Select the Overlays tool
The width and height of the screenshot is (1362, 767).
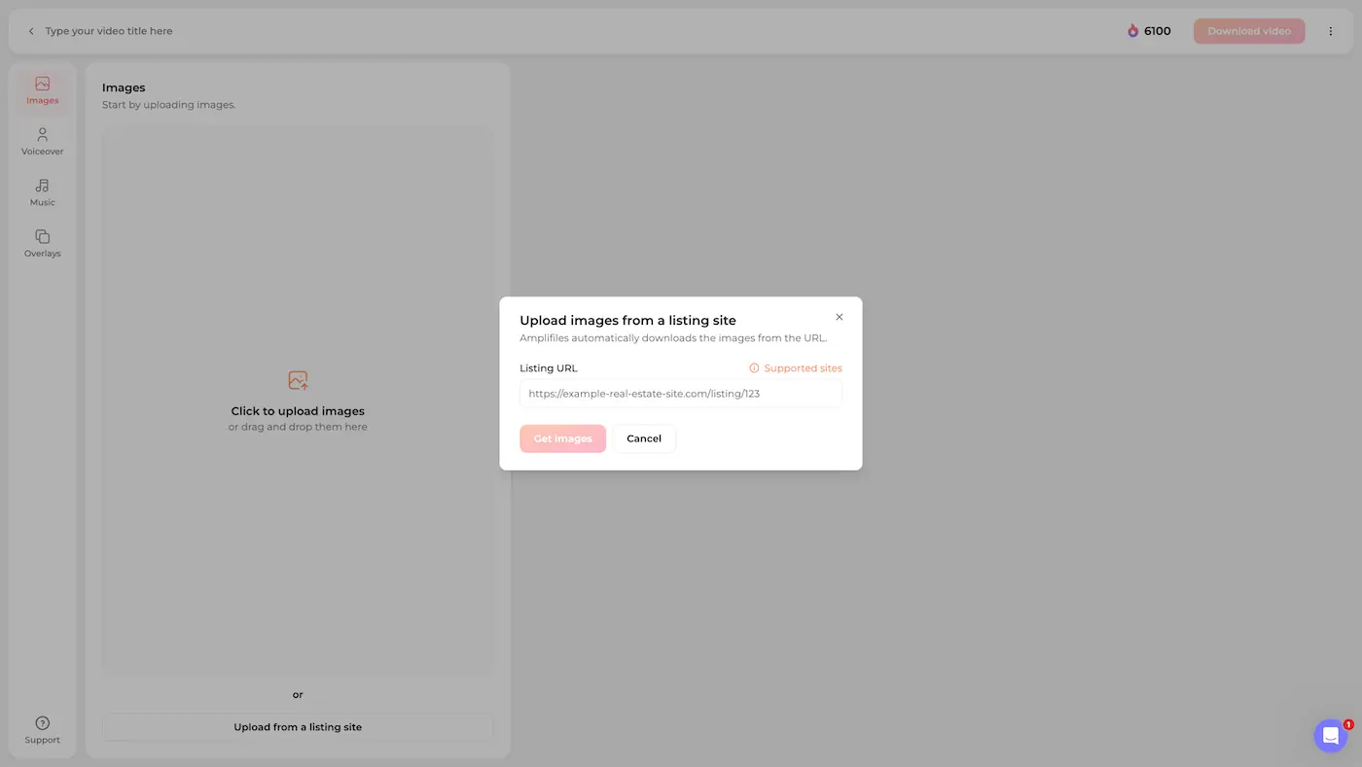[42, 243]
